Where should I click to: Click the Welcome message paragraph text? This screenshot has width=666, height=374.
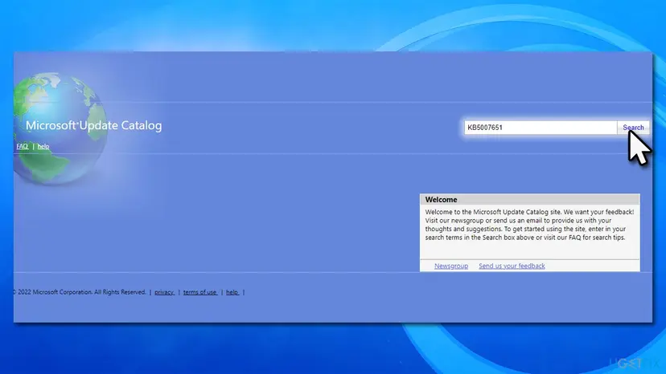coord(529,225)
